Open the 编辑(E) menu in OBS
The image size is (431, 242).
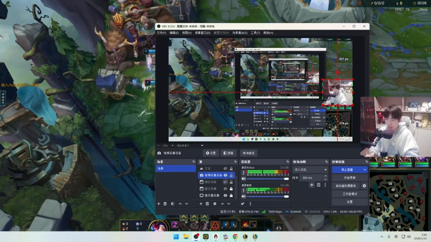click(x=174, y=33)
